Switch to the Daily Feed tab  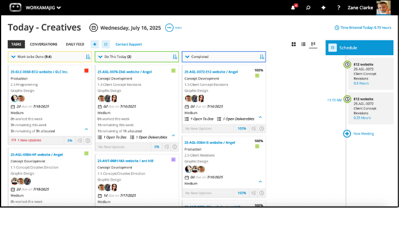tap(75, 44)
